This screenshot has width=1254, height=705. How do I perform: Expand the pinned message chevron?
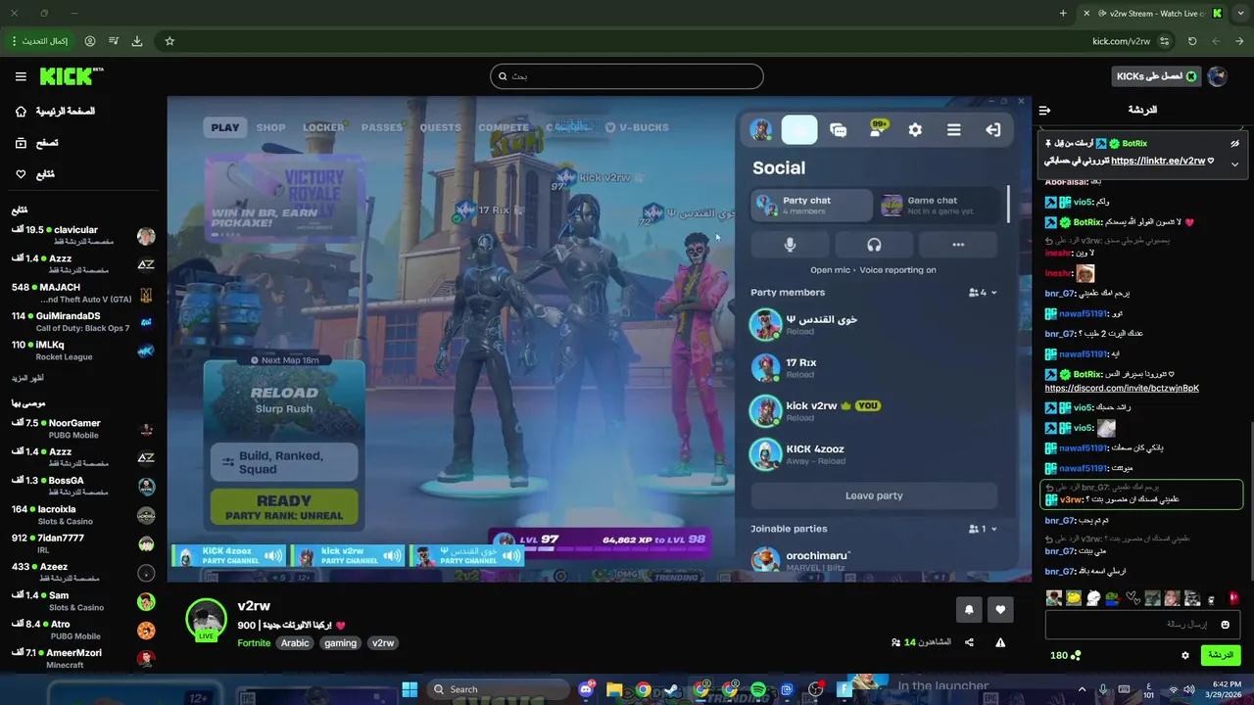pos(1234,164)
